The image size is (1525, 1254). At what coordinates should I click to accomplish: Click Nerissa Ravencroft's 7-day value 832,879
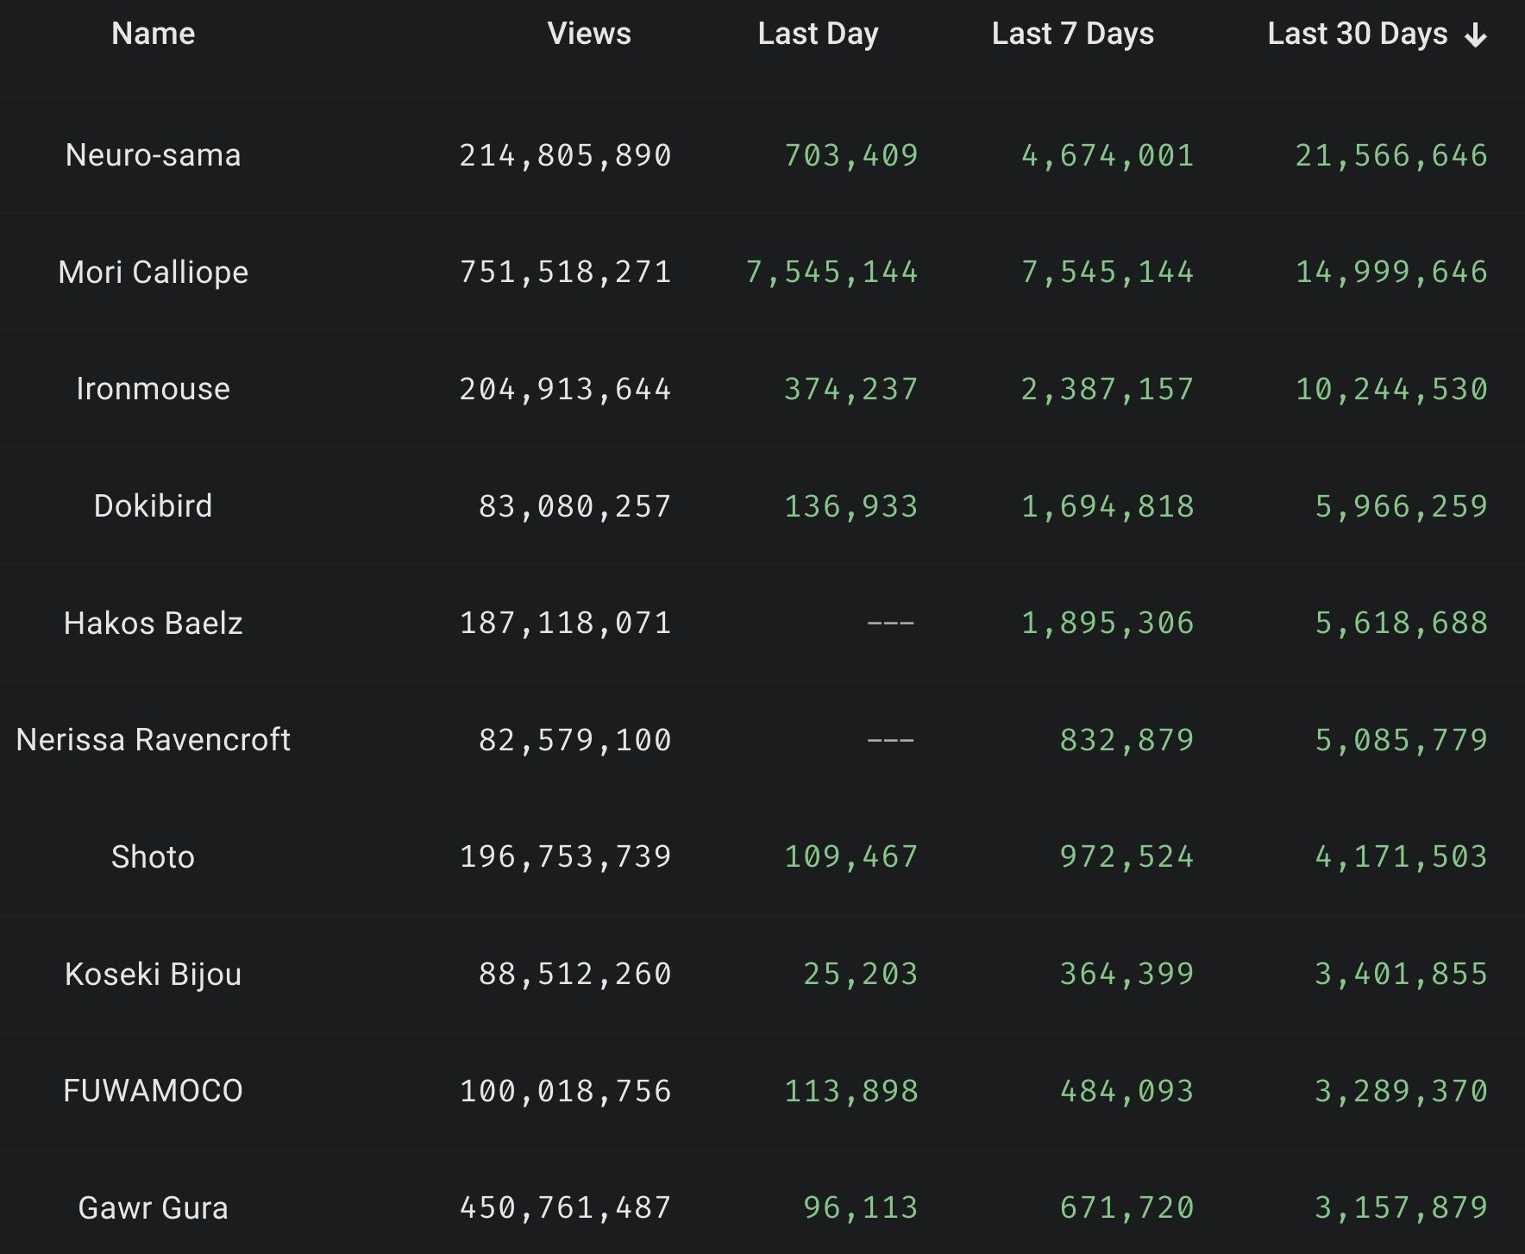coord(1127,740)
